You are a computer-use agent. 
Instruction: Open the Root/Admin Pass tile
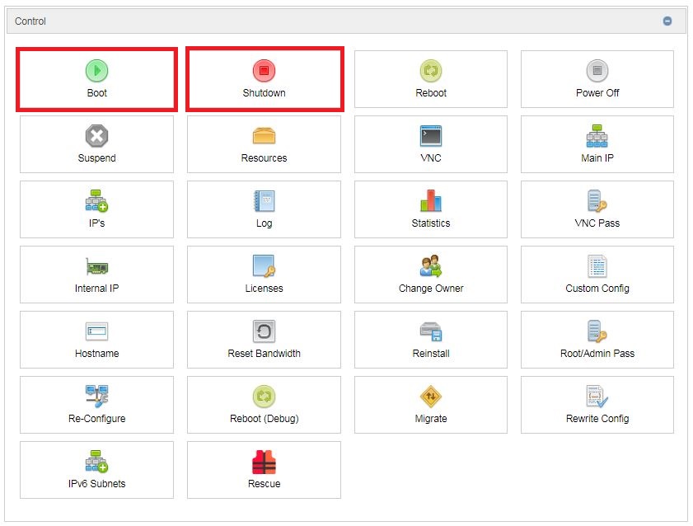click(x=597, y=340)
